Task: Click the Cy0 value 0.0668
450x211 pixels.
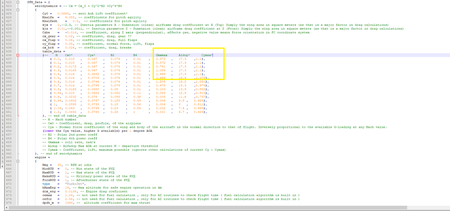Action: coord(62,13)
